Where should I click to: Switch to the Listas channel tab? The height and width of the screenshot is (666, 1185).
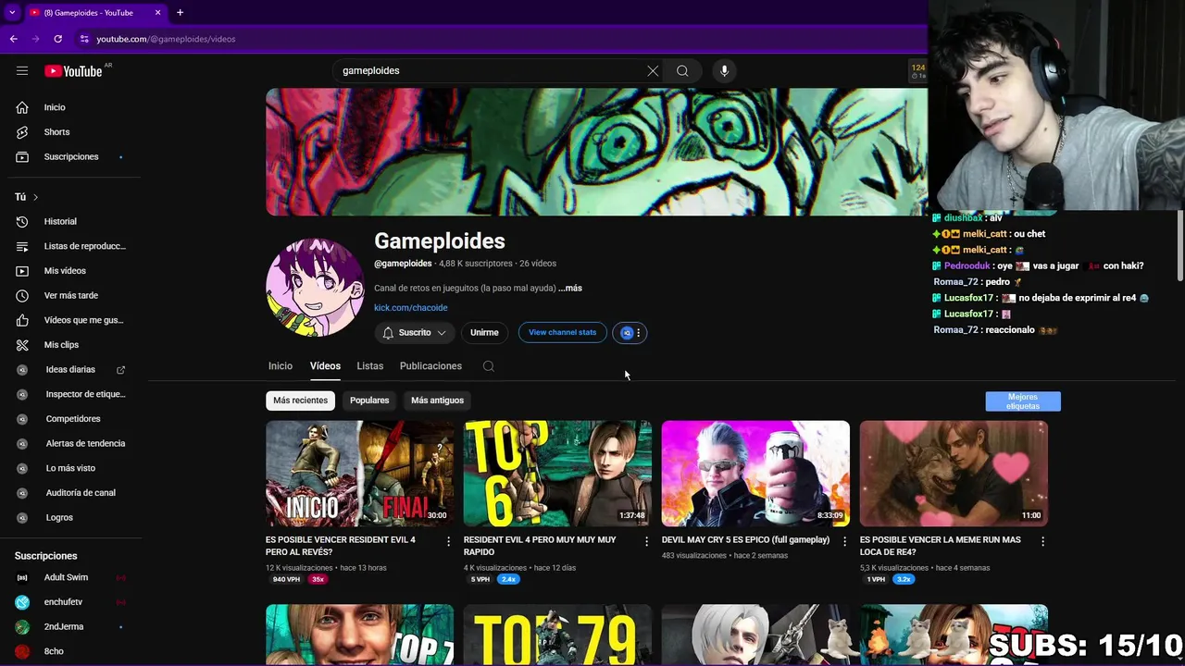(x=370, y=366)
